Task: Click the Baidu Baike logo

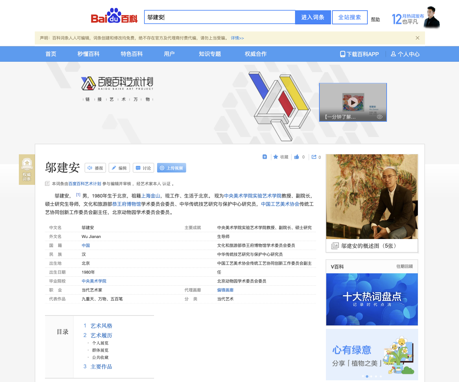Action: pos(114,16)
